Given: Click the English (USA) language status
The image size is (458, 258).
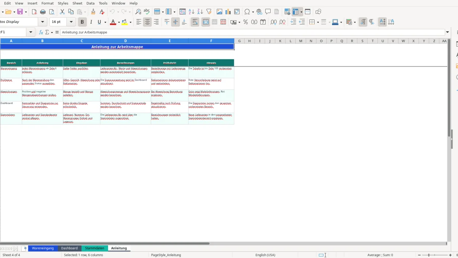Looking at the screenshot, I should click(265, 255).
